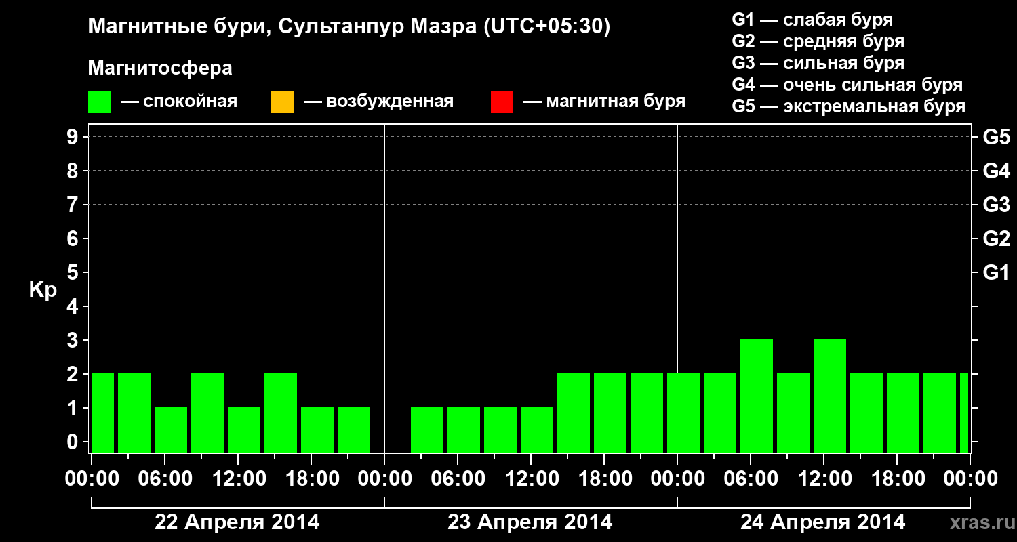The height and width of the screenshot is (542, 1017).
Task: Click the '22 Апреля 2014' date label
Action: coord(237,522)
